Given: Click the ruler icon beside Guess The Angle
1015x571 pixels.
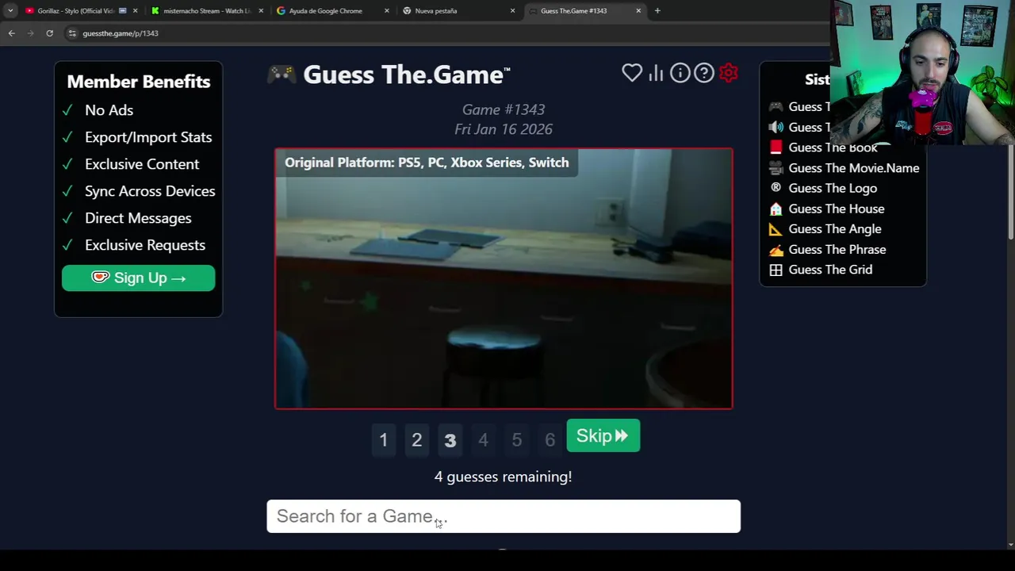Looking at the screenshot, I should pos(776,229).
